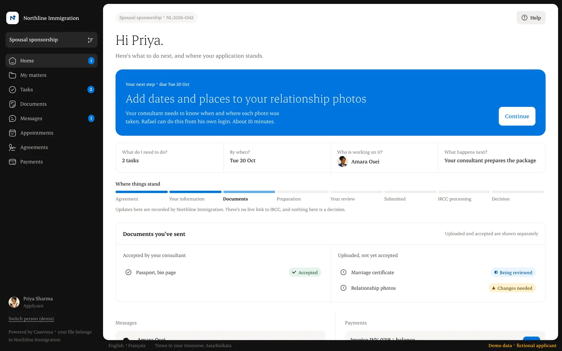Click the My matters folder icon
562x351 pixels.
coord(12,75)
